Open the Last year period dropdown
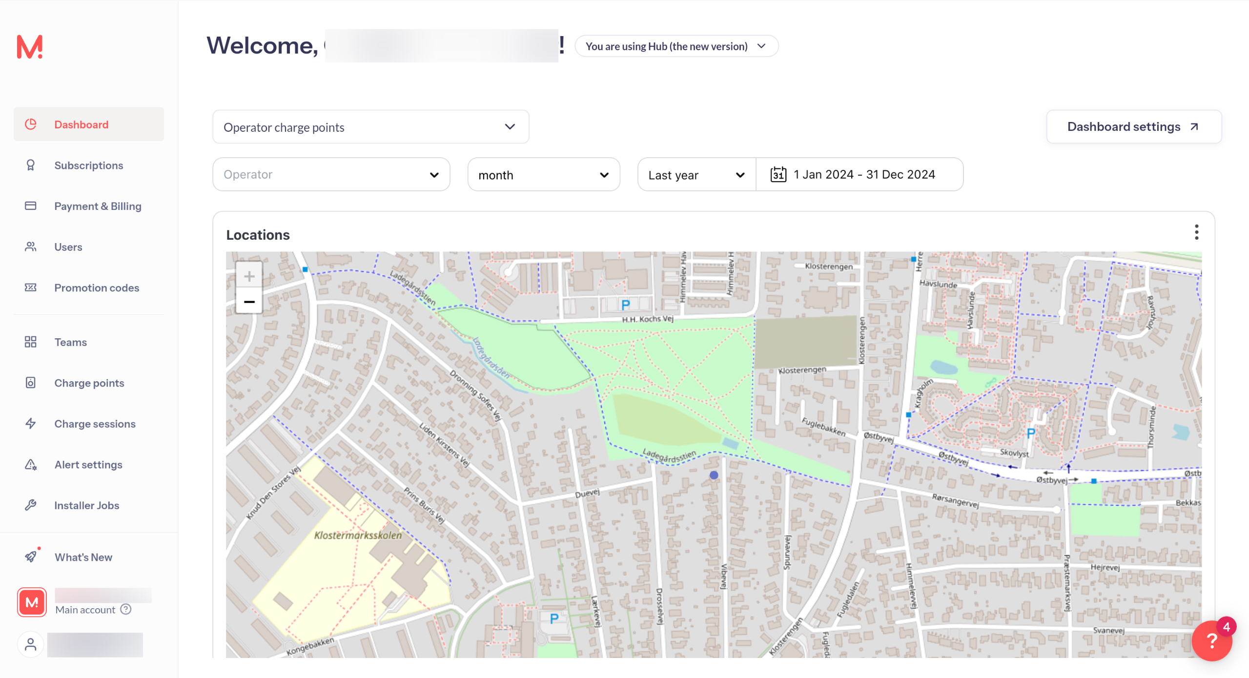The height and width of the screenshot is (678, 1249). tap(696, 175)
